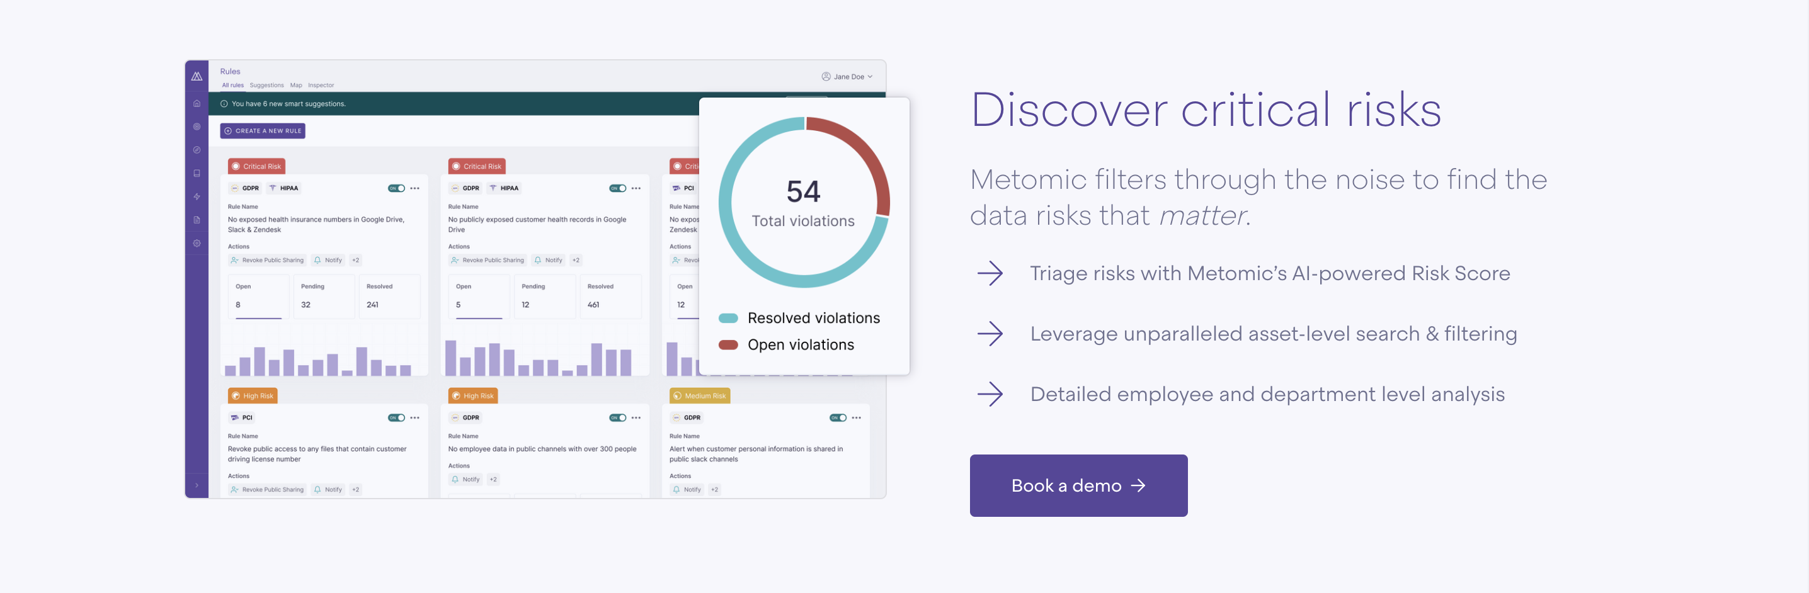Toggle the customer health records rule switch
The width and height of the screenshot is (1809, 593).
tap(617, 188)
